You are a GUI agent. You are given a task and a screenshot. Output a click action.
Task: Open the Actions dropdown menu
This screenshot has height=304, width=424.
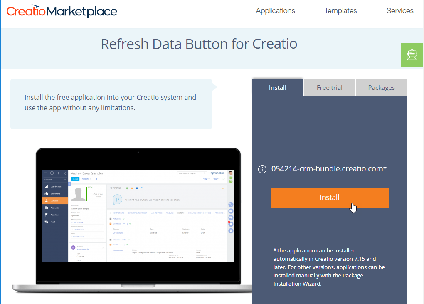coord(86,179)
